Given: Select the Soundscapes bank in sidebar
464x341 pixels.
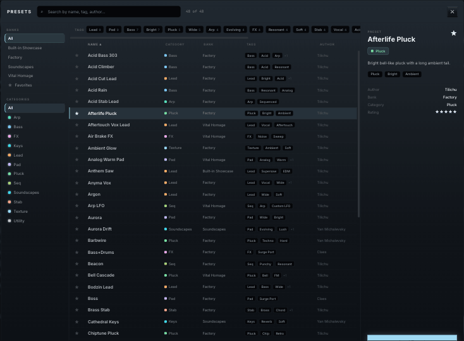Looking at the screenshot, I should click(x=35, y=67).
